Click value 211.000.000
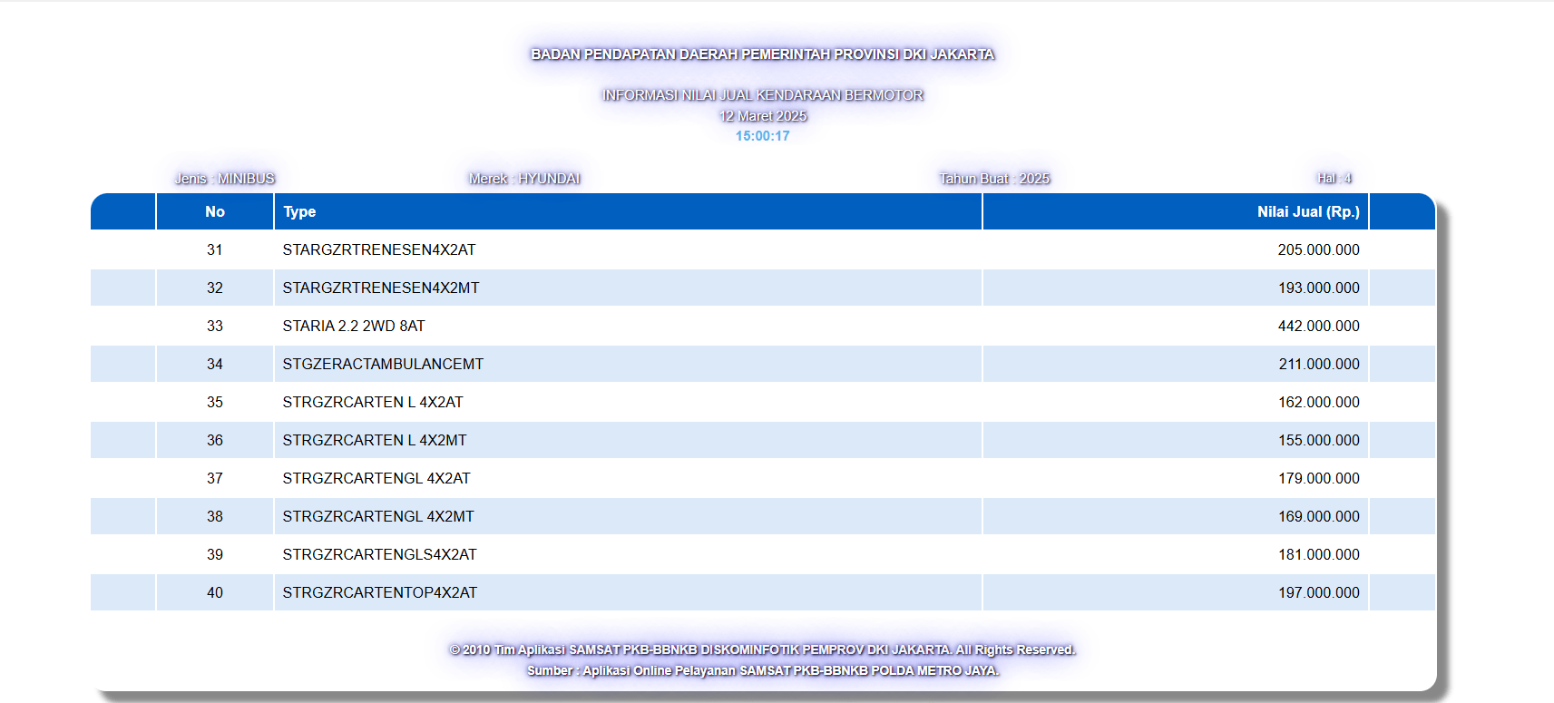This screenshot has height=703, width=1554. (1318, 364)
